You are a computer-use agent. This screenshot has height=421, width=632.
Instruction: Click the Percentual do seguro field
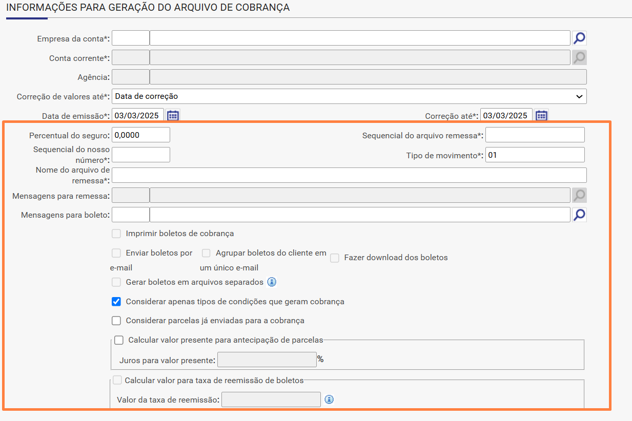141,135
